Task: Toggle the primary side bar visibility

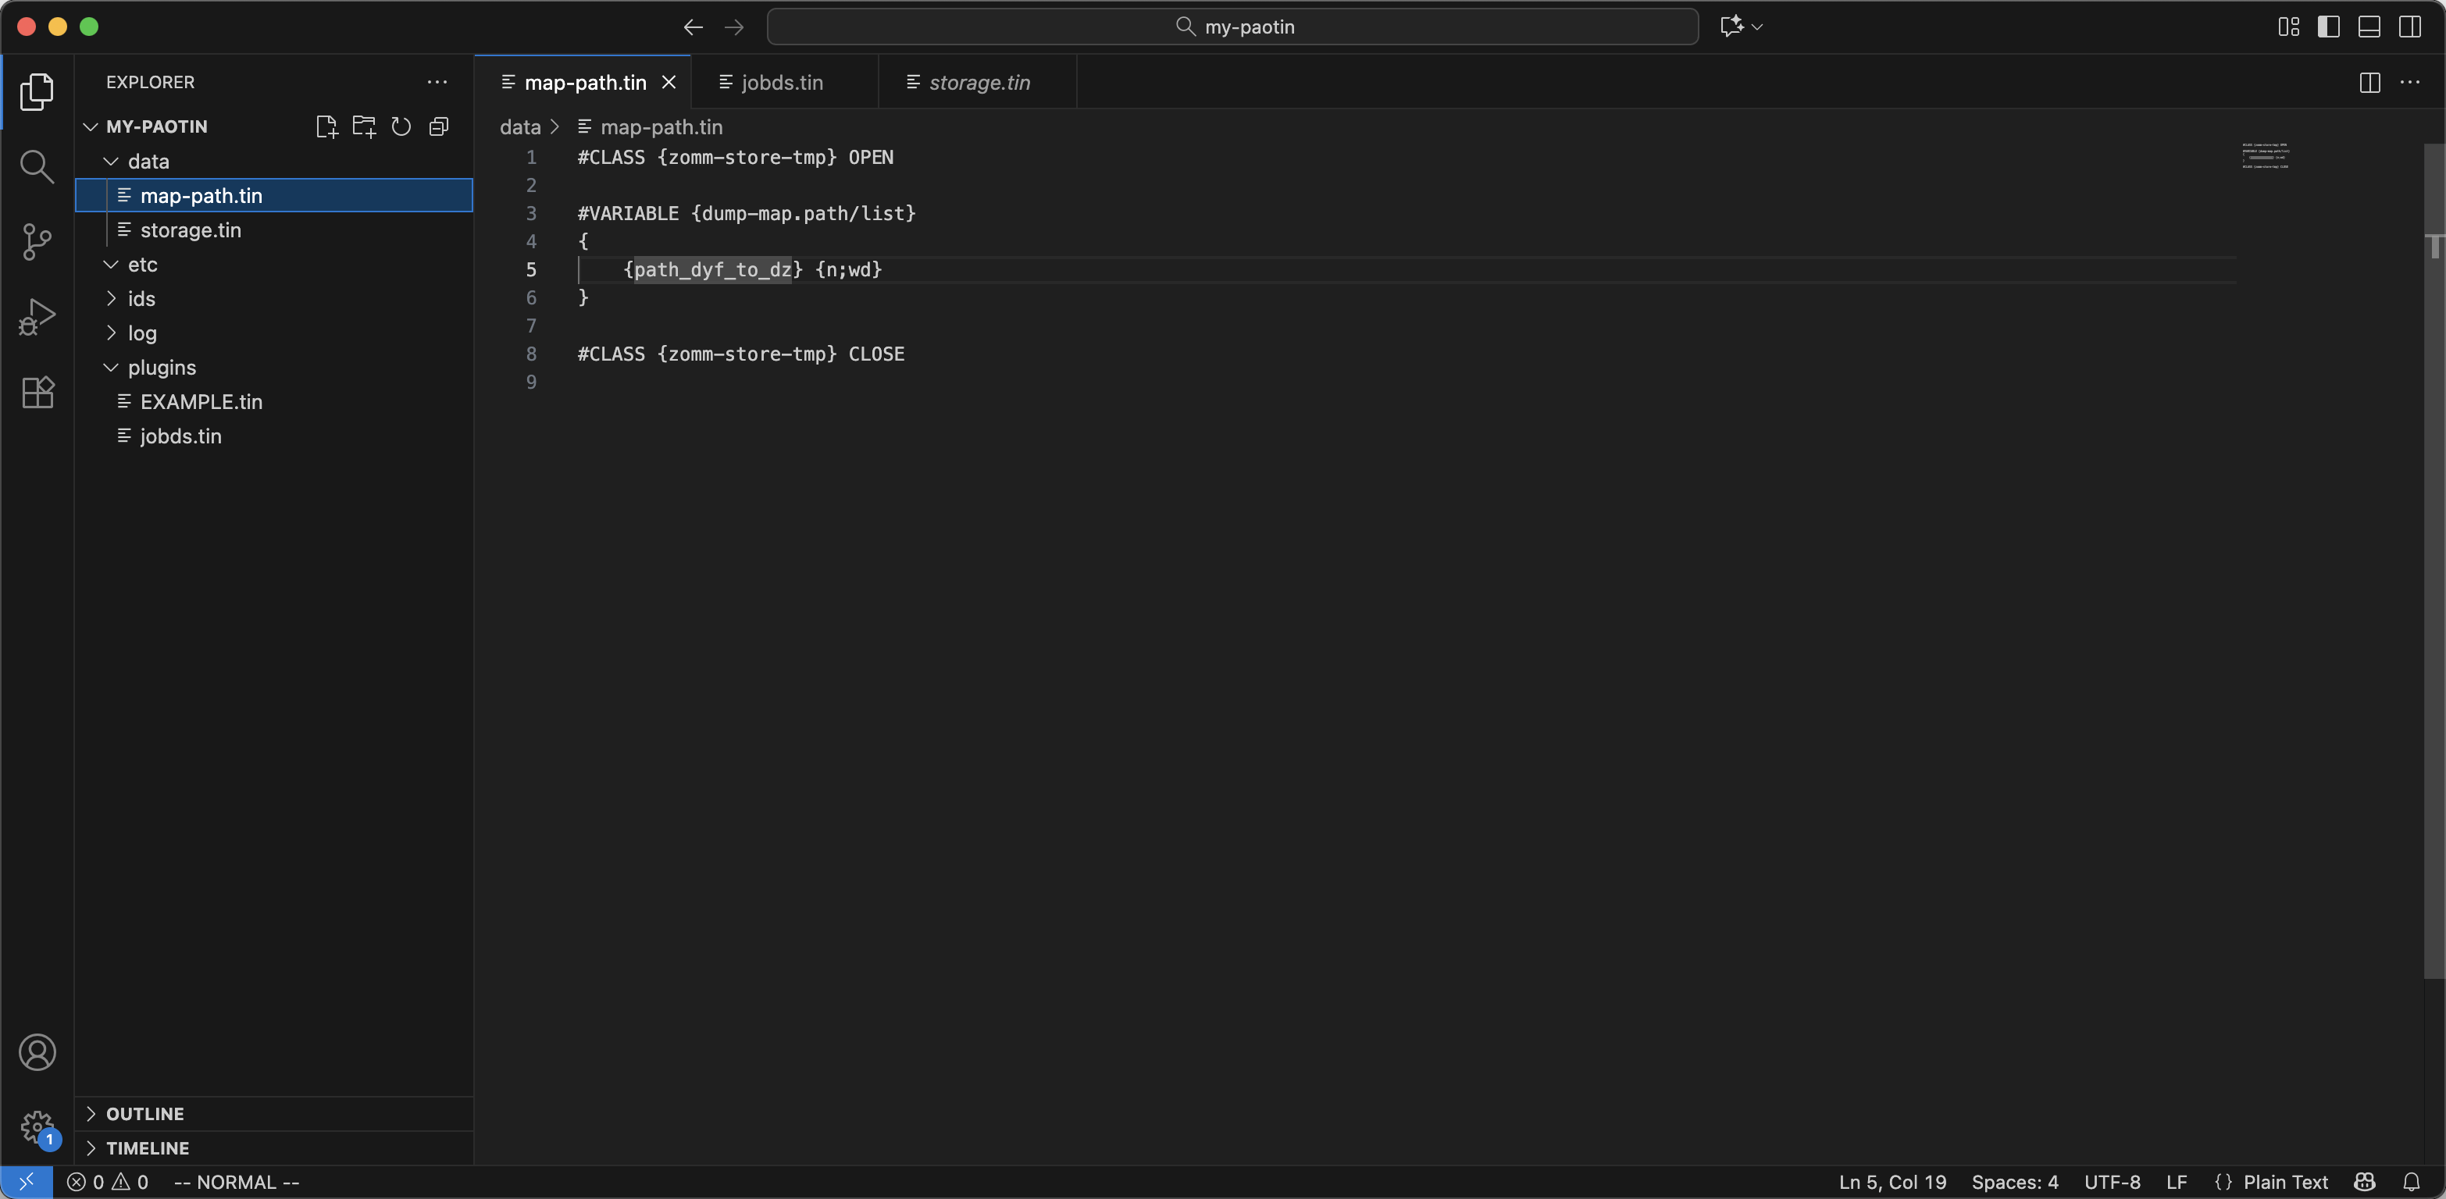Action: (2328, 27)
